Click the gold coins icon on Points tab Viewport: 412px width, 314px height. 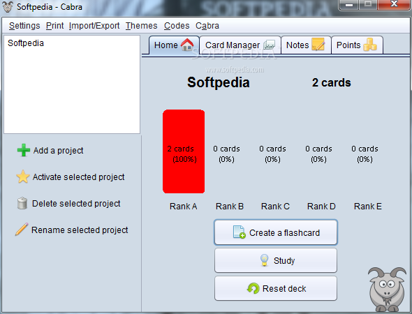tap(370, 45)
